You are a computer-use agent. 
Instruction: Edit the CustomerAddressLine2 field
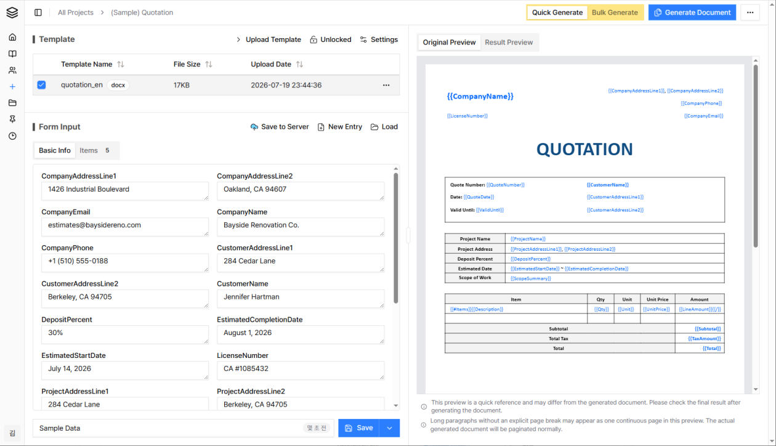(x=125, y=298)
